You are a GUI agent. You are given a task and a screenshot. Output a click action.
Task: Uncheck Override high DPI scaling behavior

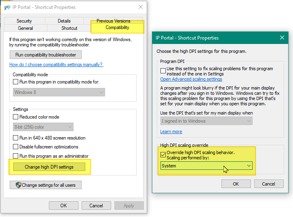[163, 153]
